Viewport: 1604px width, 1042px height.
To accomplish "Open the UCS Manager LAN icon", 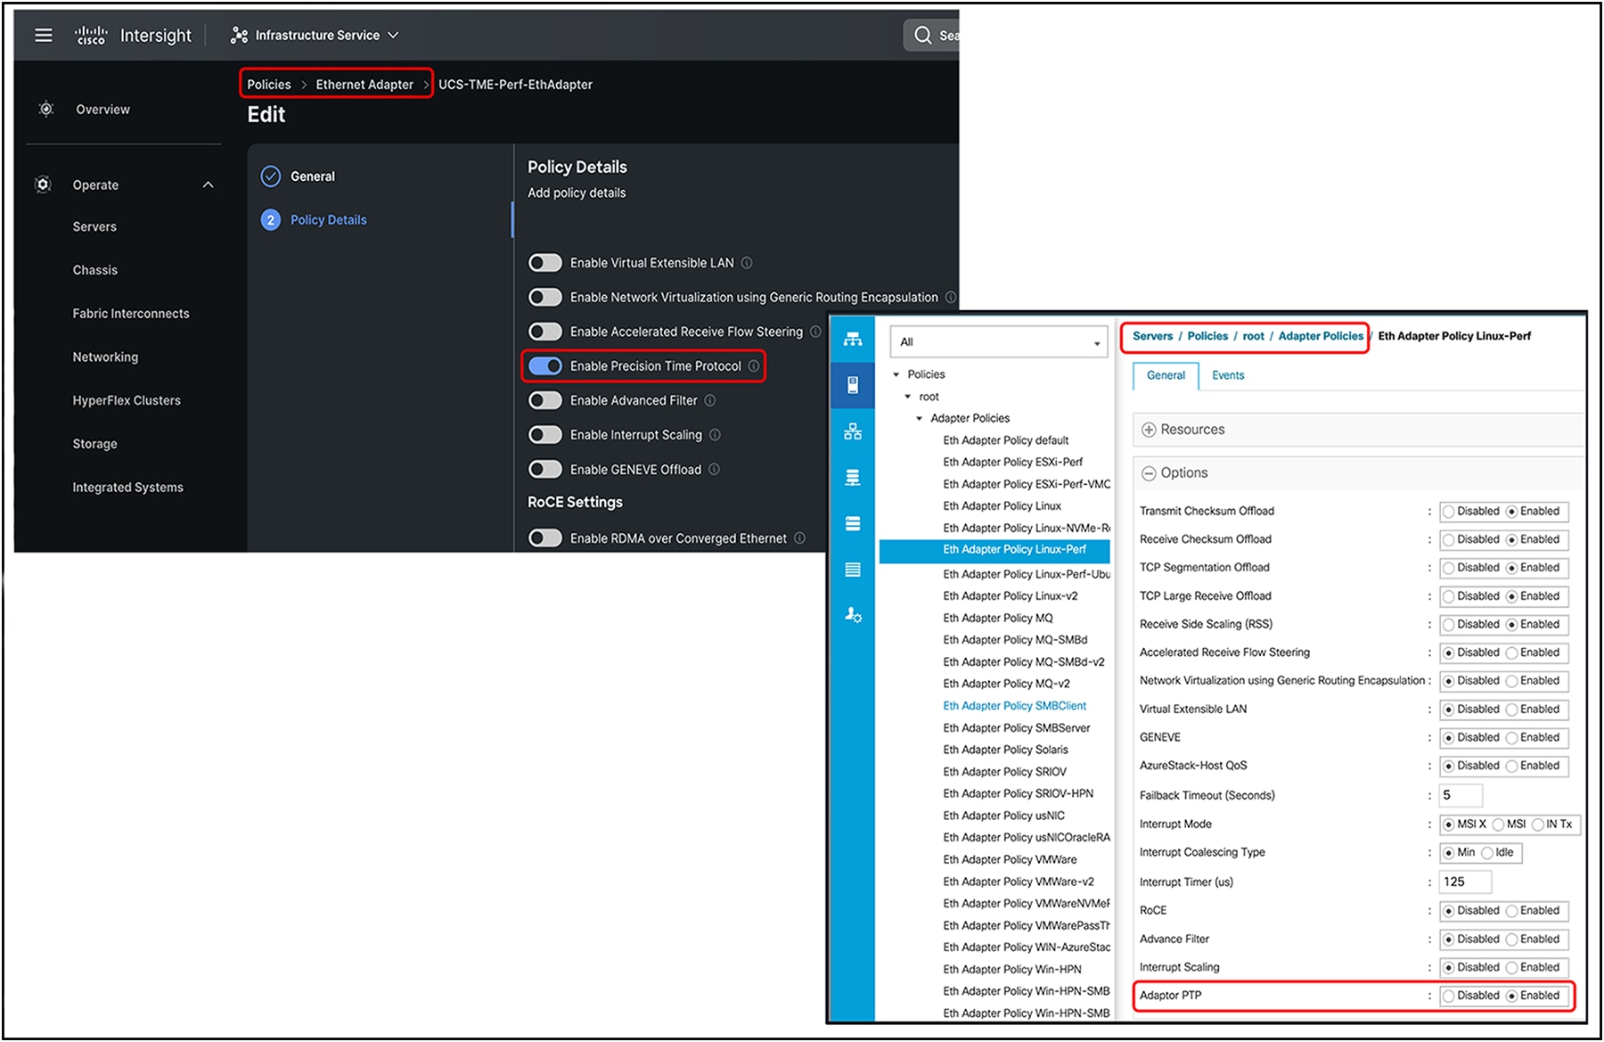I will 853,431.
